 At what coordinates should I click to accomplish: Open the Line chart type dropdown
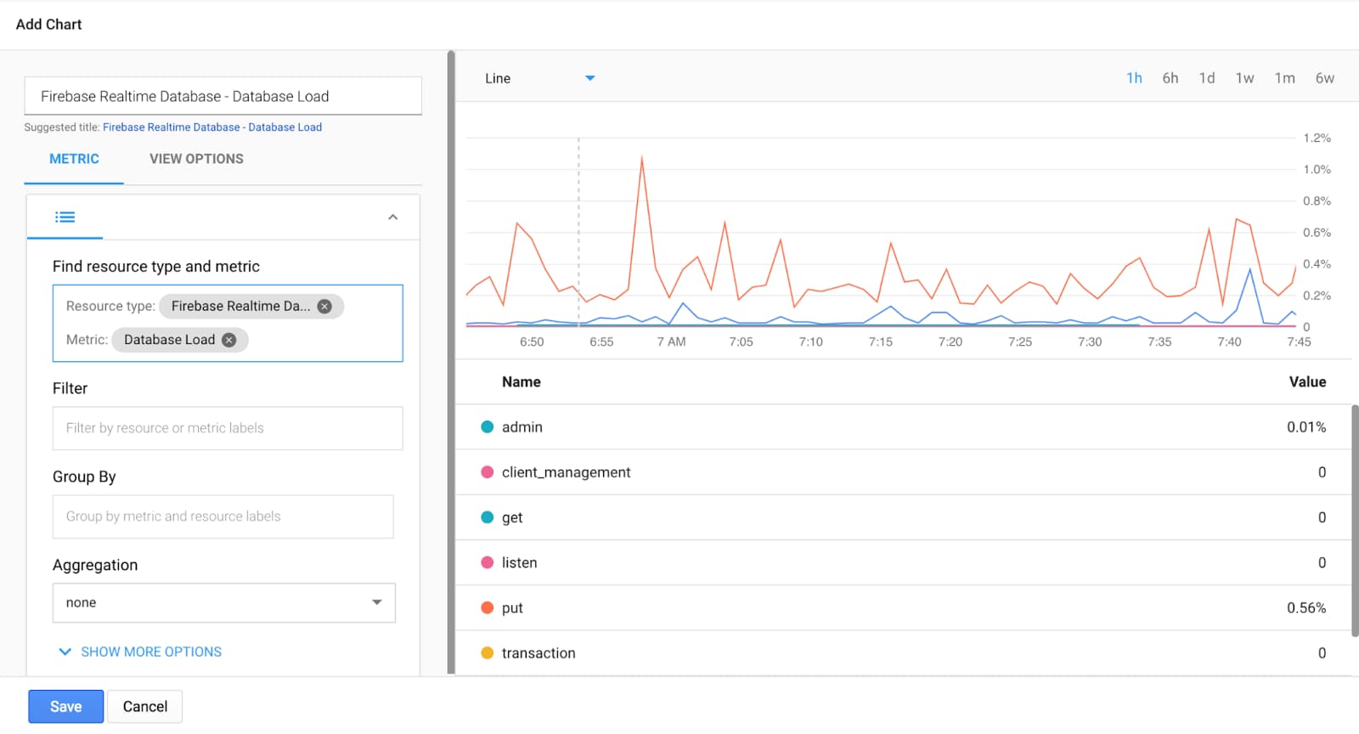tap(540, 78)
